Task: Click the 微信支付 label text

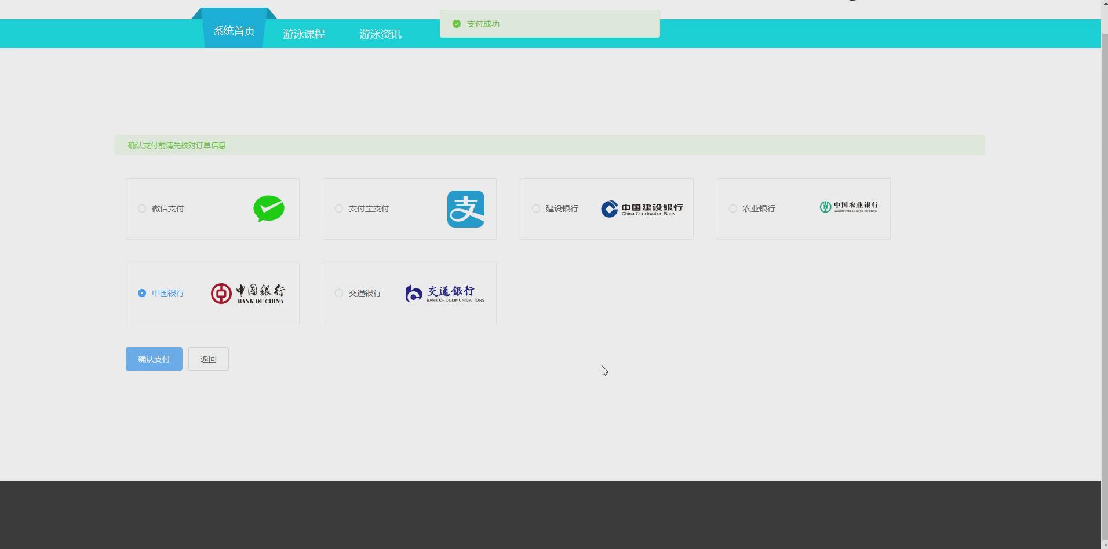Action: [168, 208]
